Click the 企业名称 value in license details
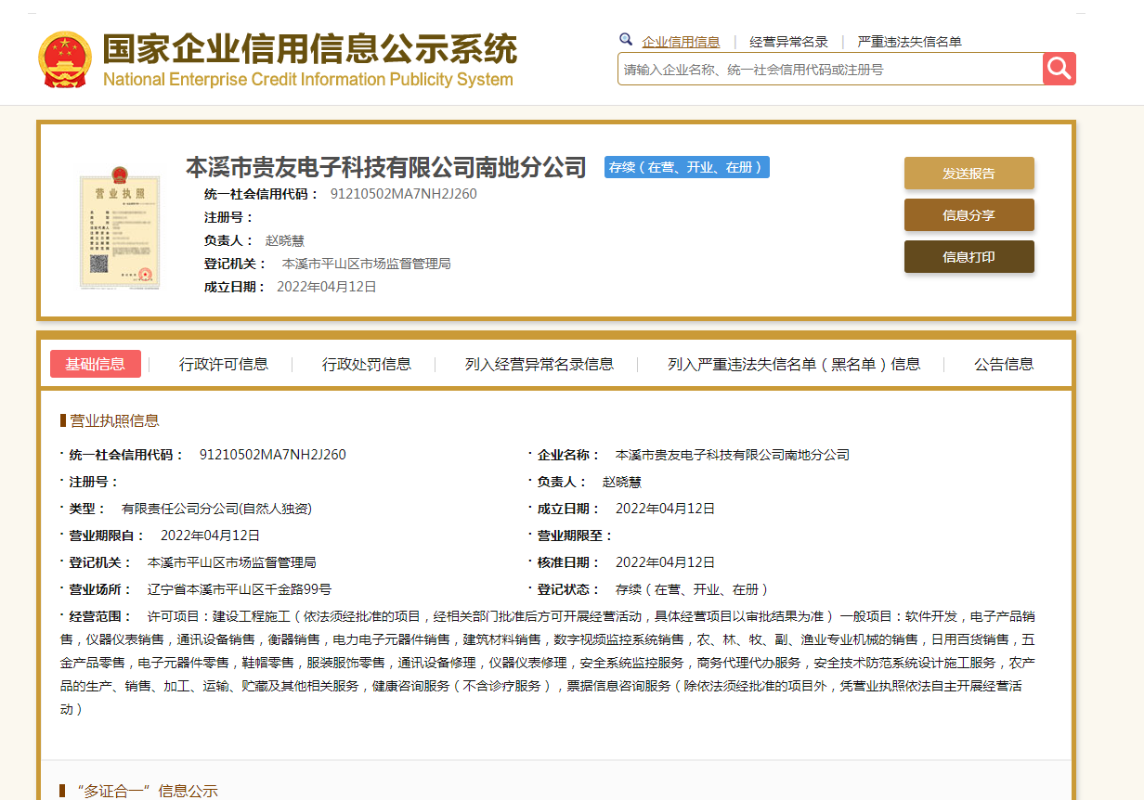The image size is (1144, 800). [733, 455]
